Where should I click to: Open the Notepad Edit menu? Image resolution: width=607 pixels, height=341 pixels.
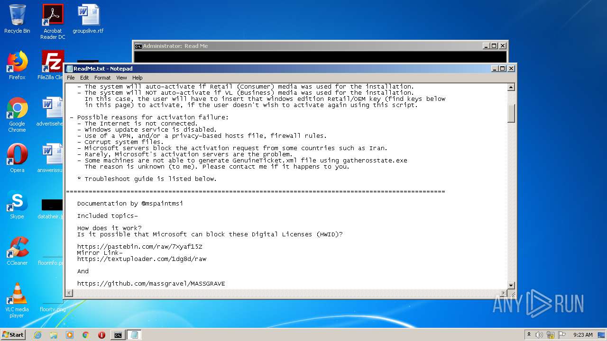[x=84, y=78]
